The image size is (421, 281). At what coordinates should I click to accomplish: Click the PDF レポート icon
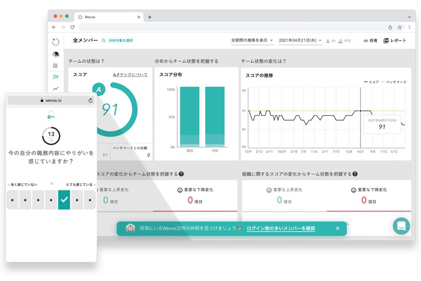(x=386, y=41)
